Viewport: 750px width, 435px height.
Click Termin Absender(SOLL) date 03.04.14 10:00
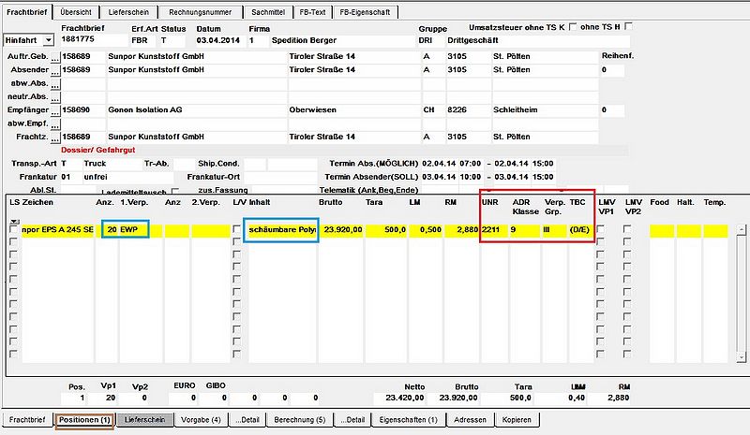click(452, 177)
